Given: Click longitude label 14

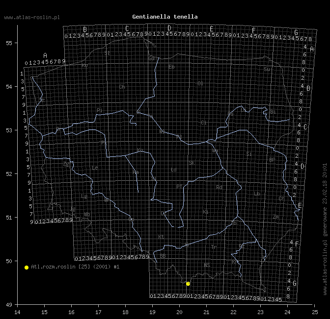Looking at the screenshot, I should click(x=17, y=312).
